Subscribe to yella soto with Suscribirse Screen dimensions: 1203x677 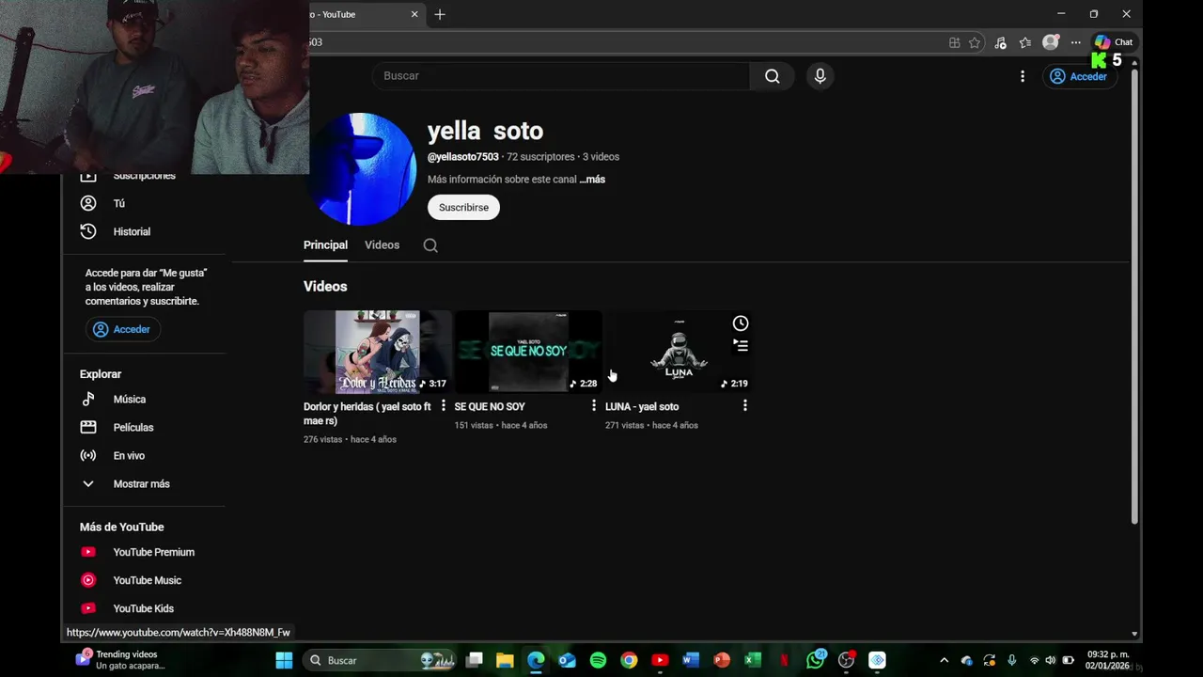pos(463,207)
